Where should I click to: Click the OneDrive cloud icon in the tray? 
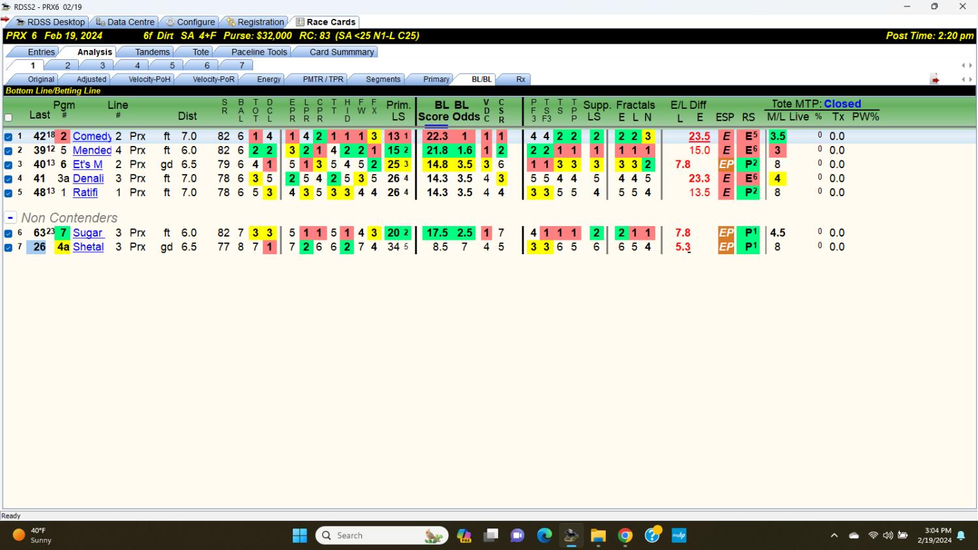pos(854,536)
